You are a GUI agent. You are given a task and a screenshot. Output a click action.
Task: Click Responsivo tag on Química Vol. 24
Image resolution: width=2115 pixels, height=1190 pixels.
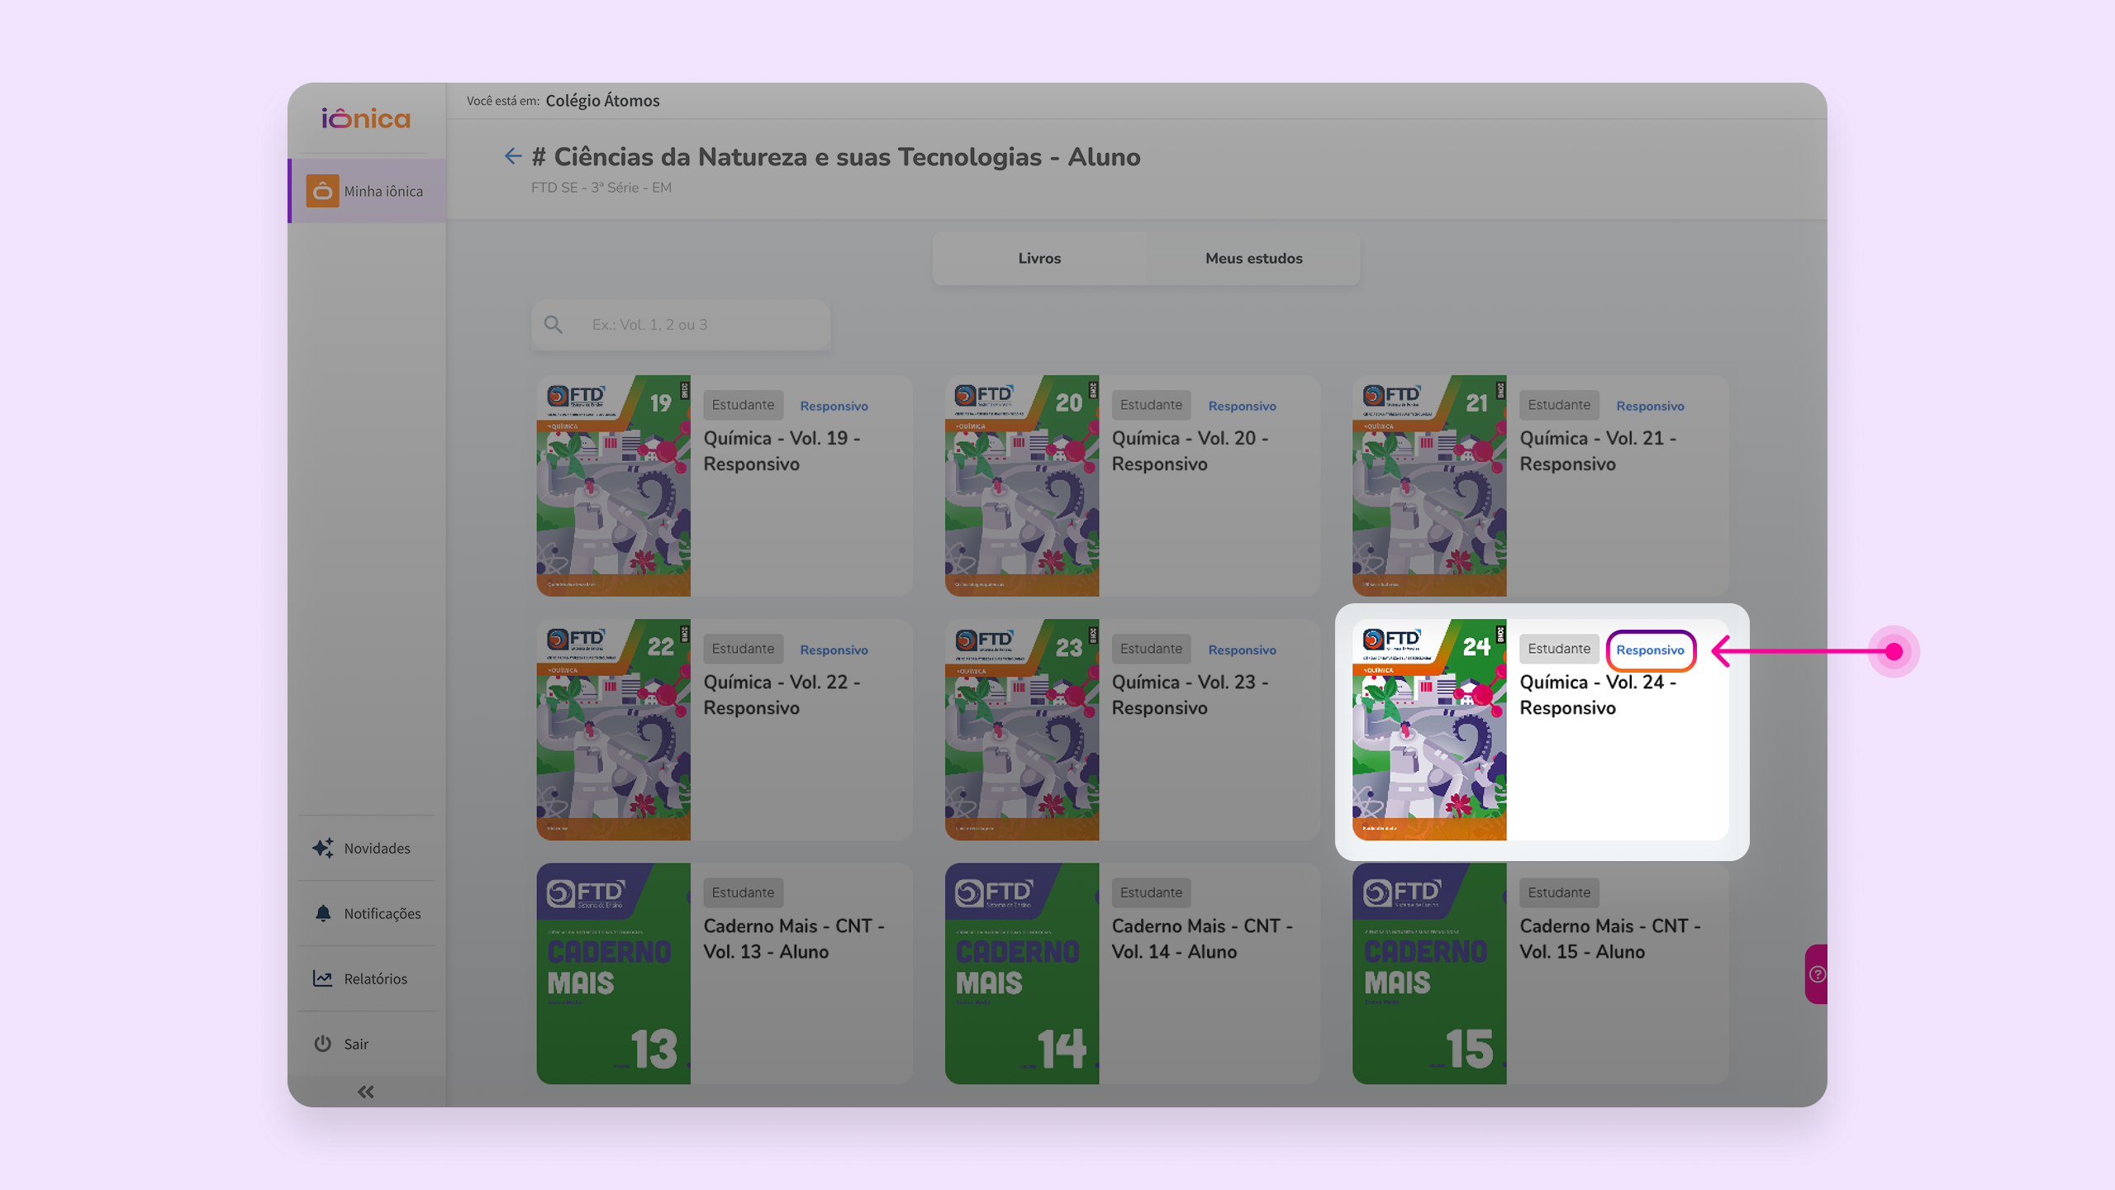point(1650,650)
